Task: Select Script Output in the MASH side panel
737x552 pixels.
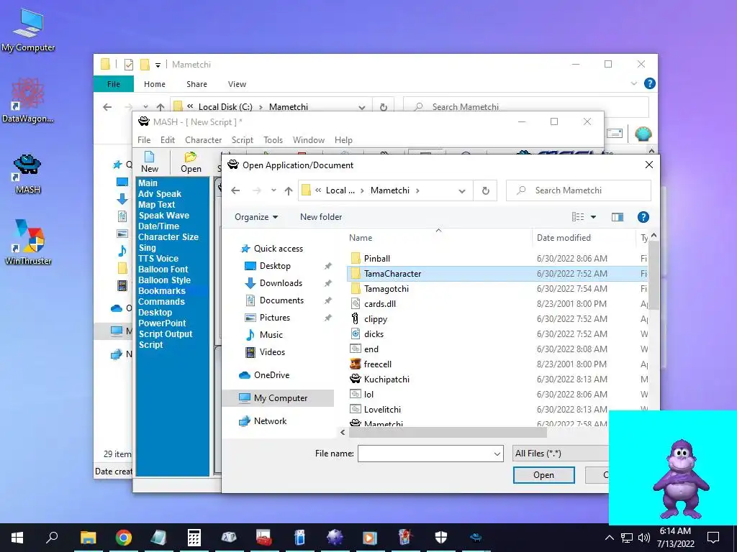Action: point(166,334)
